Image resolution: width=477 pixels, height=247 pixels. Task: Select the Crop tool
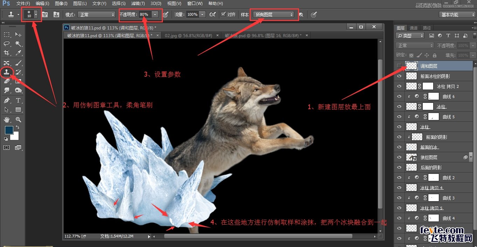point(7,53)
